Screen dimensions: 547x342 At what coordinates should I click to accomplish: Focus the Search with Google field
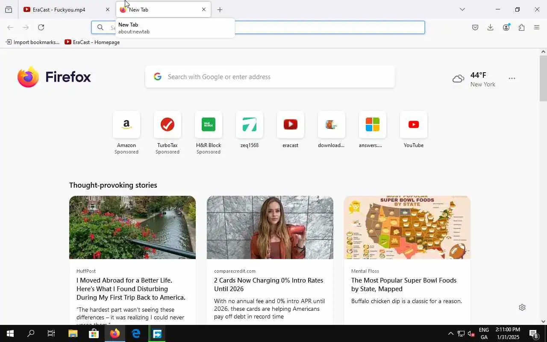(270, 77)
